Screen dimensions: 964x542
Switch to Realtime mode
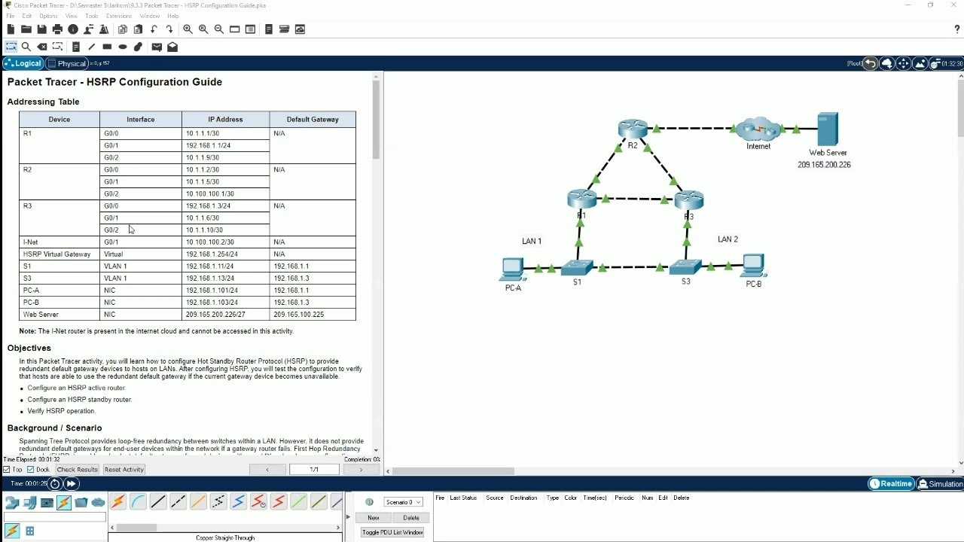click(x=892, y=484)
